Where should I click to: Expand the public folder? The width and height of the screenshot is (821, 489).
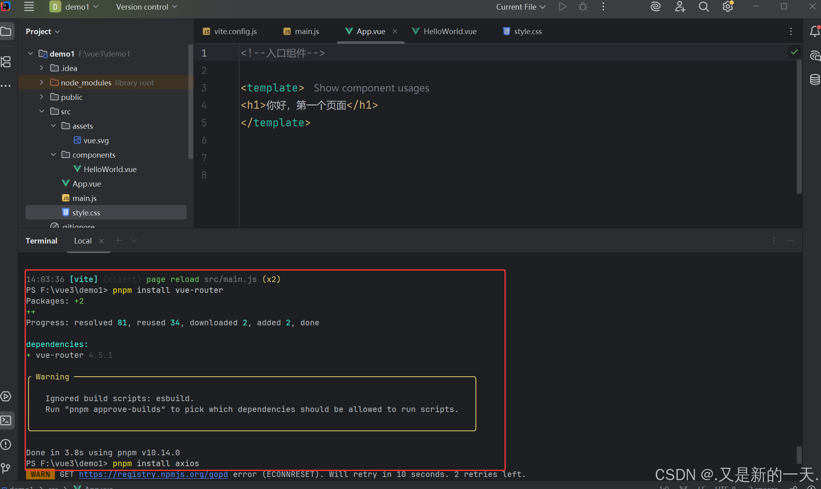[x=42, y=97]
